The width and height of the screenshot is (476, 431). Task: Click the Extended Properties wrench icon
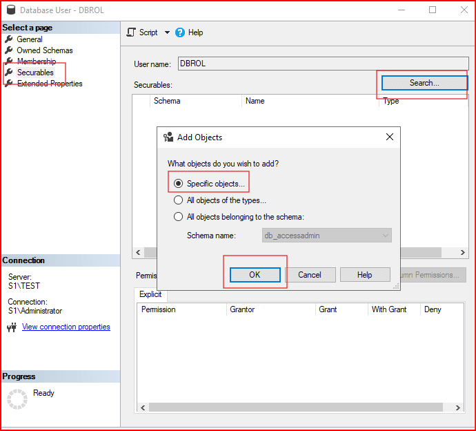click(9, 84)
